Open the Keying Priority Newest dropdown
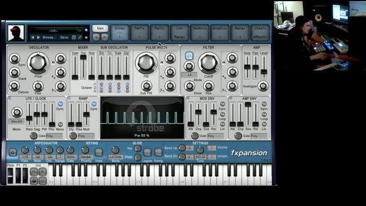366x206 pixels. [x=86, y=157]
